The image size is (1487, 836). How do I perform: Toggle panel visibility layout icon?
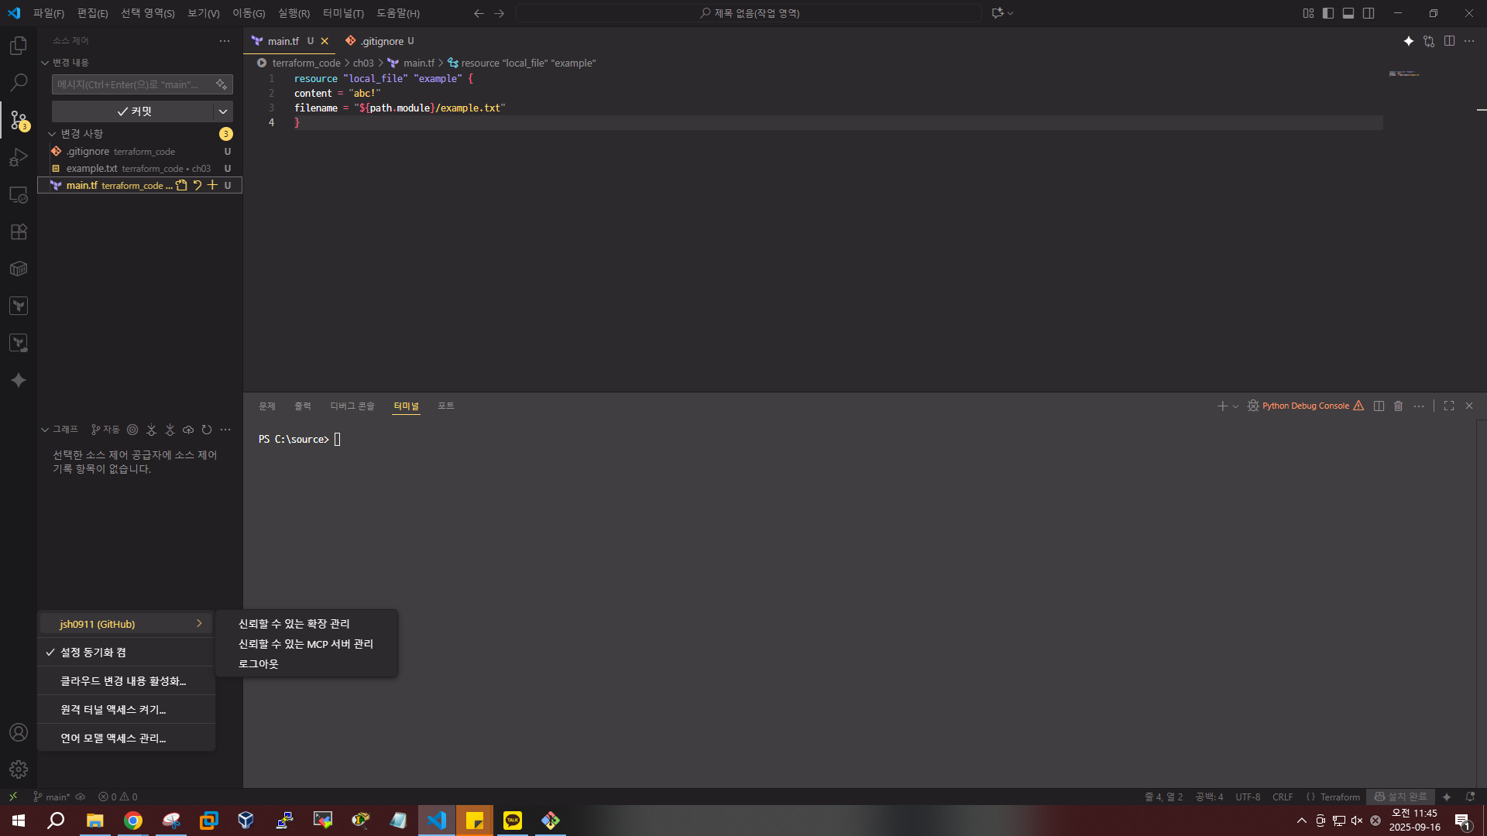(1348, 13)
